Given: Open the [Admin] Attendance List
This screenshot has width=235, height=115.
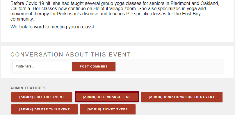Looking at the screenshot, I should click(x=107, y=97).
